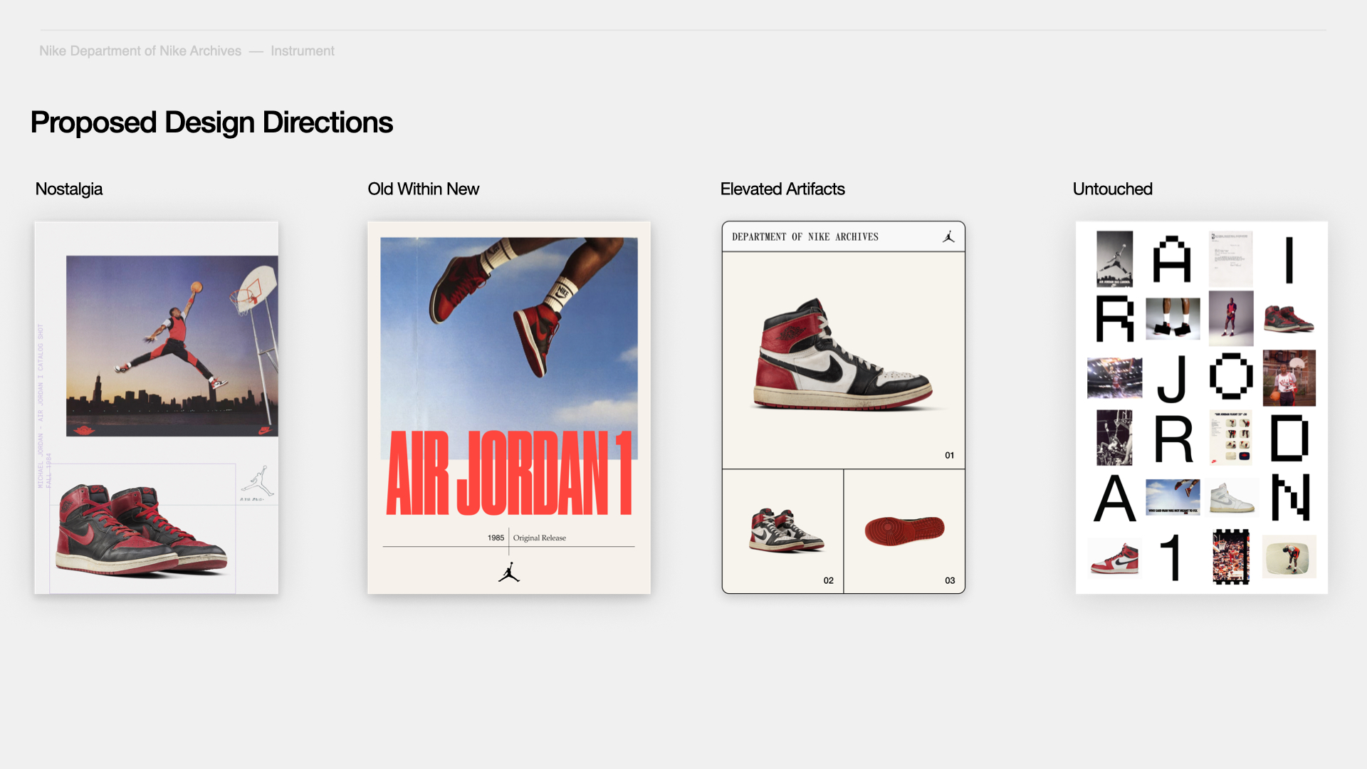Click the legs with black shoes photo
This screenshot has height=769, width=1367.
(1173, 318)
